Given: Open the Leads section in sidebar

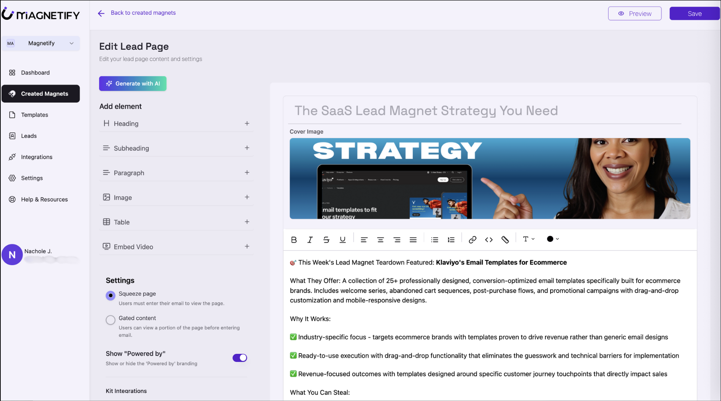Looking at the screenshot, I should click(28, 136).
